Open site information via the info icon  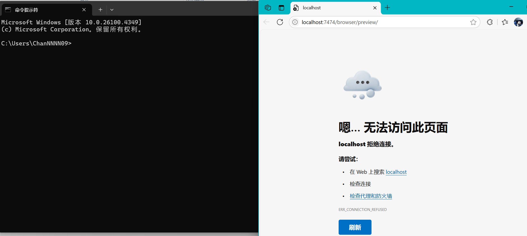tap(295, 22)
